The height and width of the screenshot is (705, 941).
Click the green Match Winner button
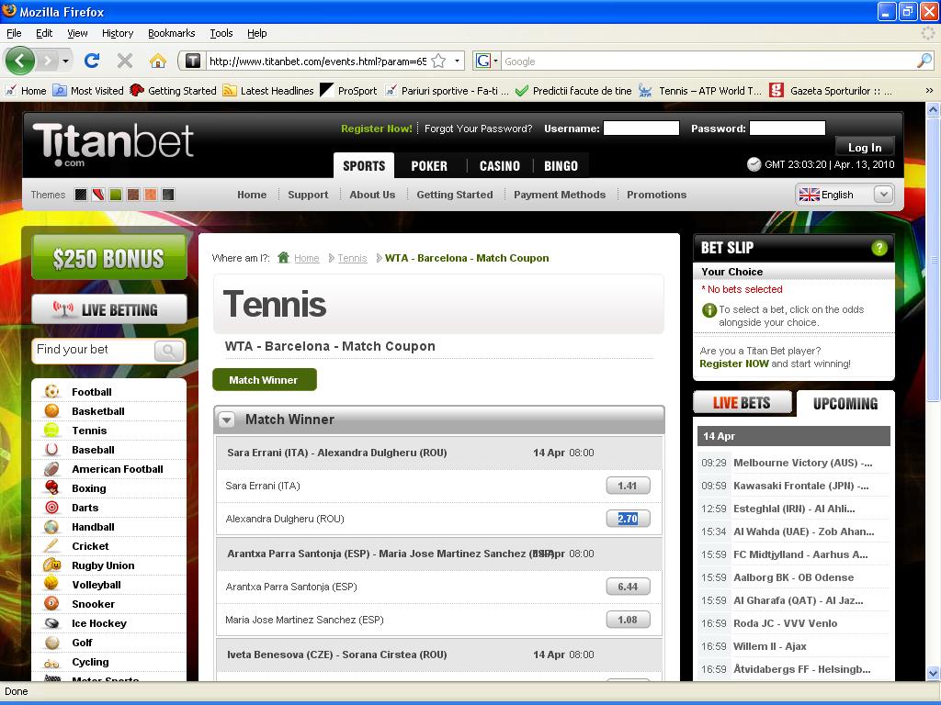(264, 379)
